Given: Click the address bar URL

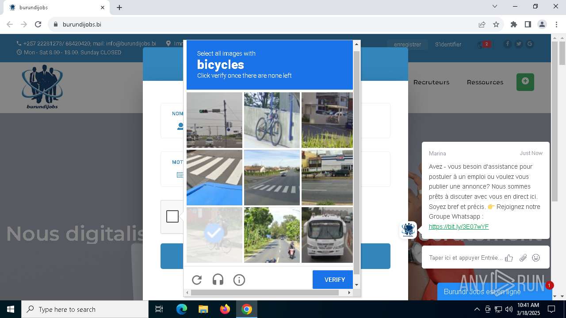Looking at the screenshot, I should coord(82,24).
